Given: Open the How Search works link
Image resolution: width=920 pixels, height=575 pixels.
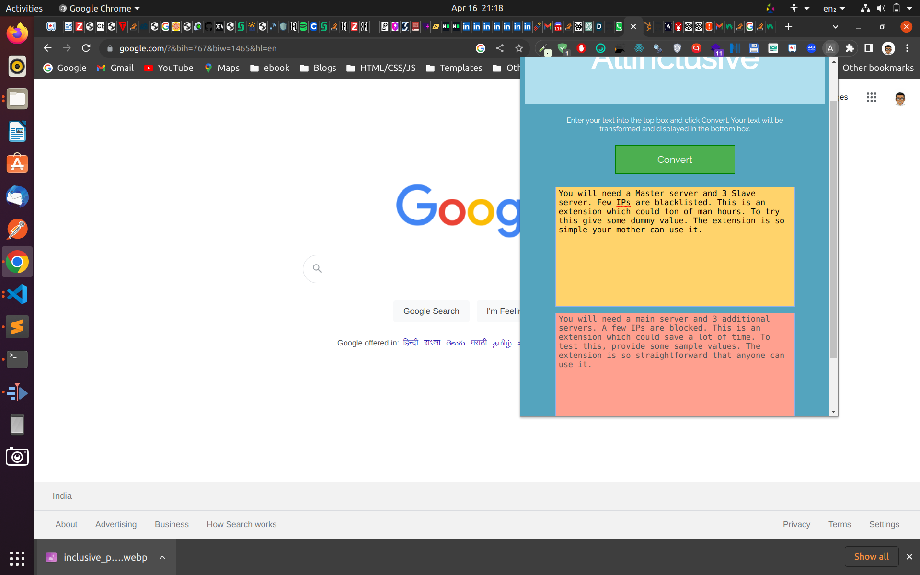Looking at the screenshot, I should (x=241, y=524).
